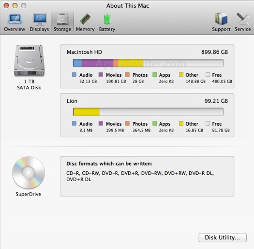Click the Disk Utility button

(223, 237)
